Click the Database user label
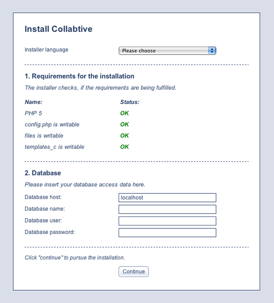Screen dimensions: 274x303 43,220
